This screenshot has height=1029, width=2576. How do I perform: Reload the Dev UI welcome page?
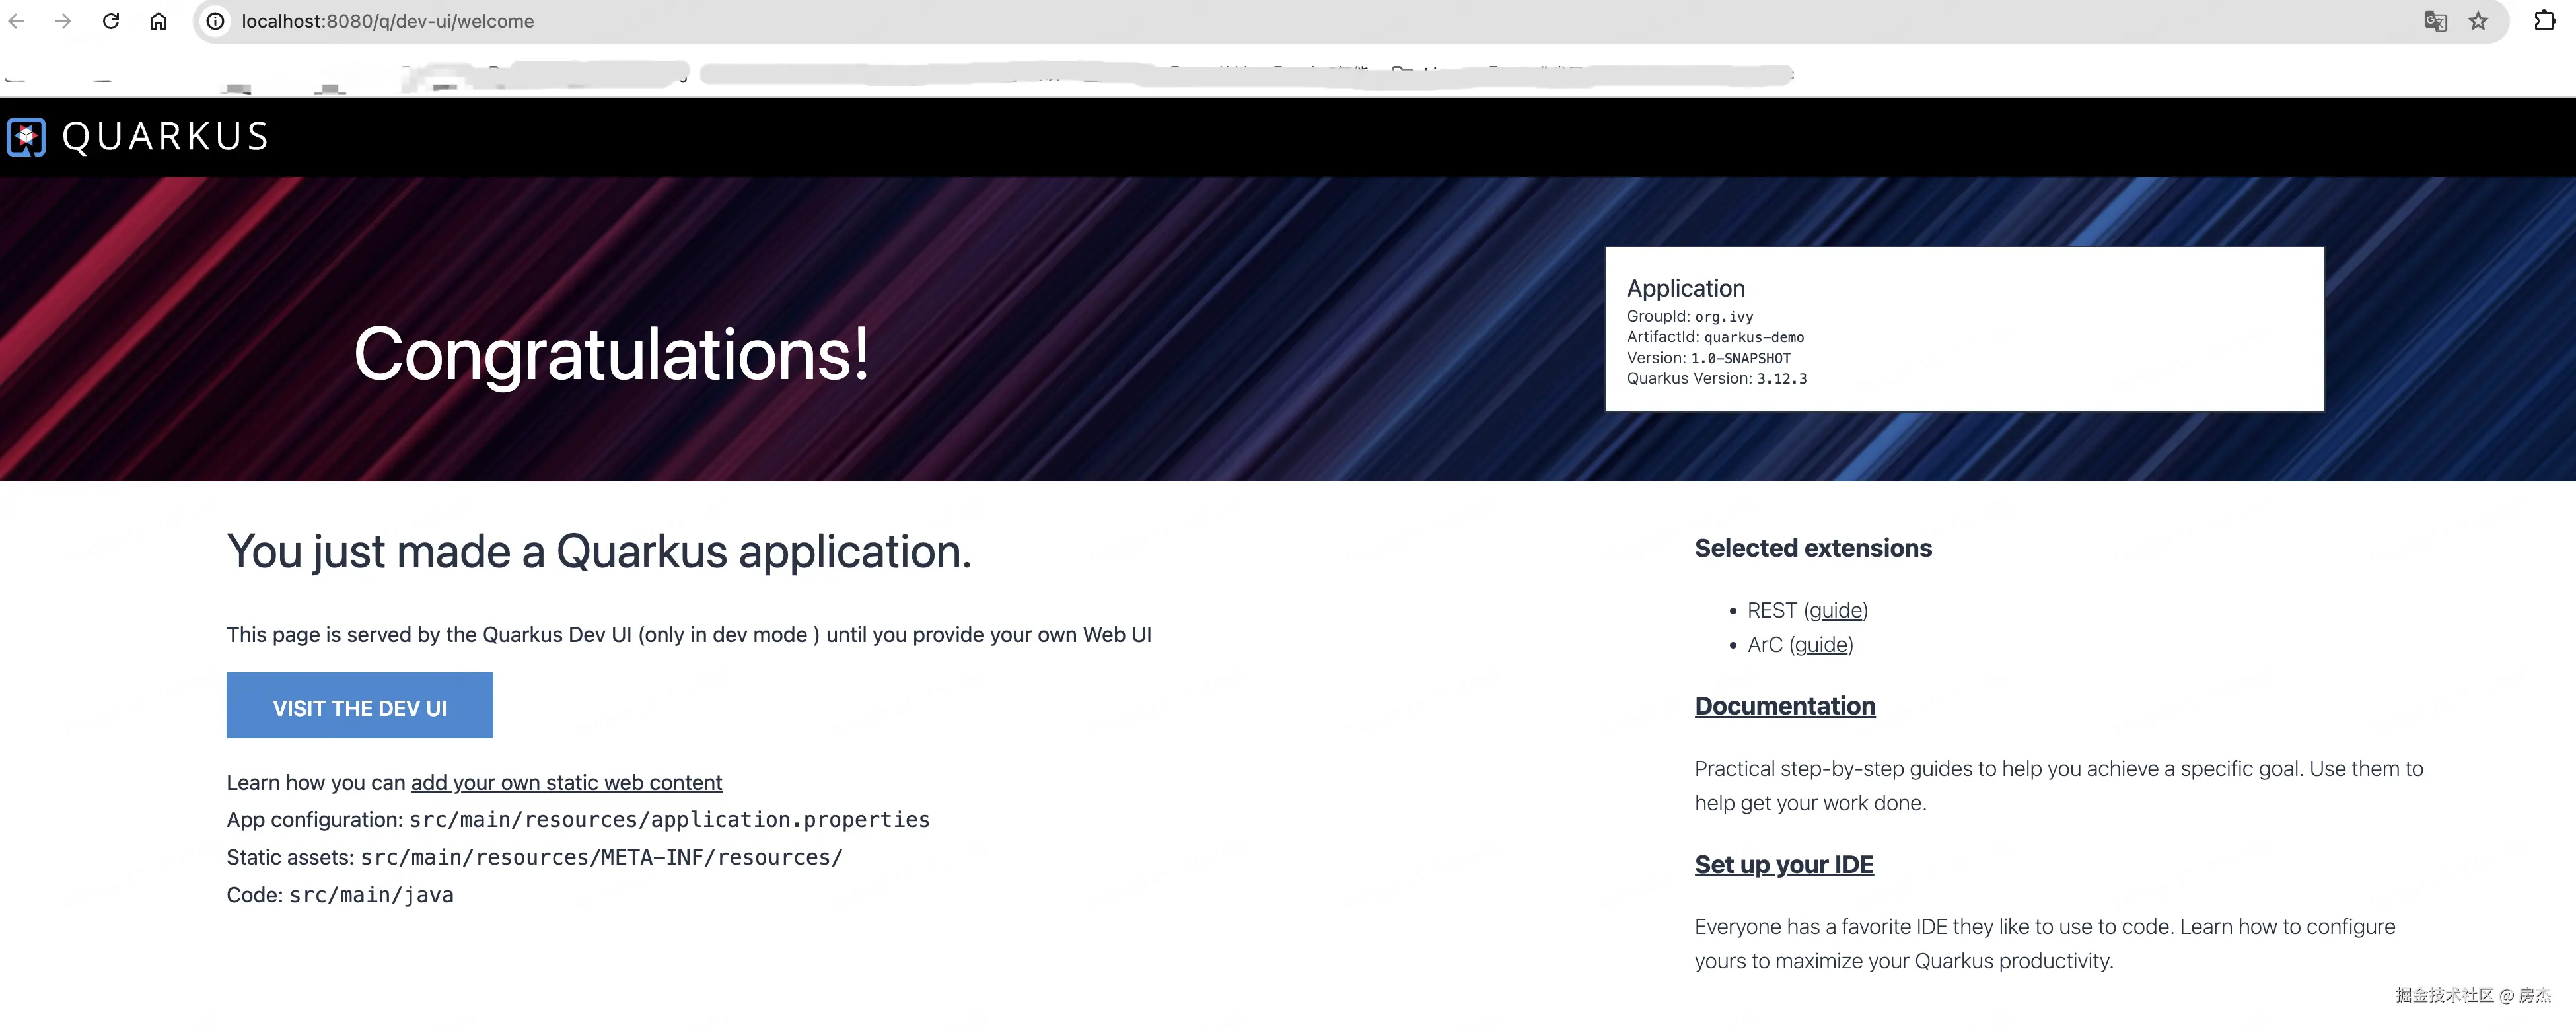click(111, 21)
